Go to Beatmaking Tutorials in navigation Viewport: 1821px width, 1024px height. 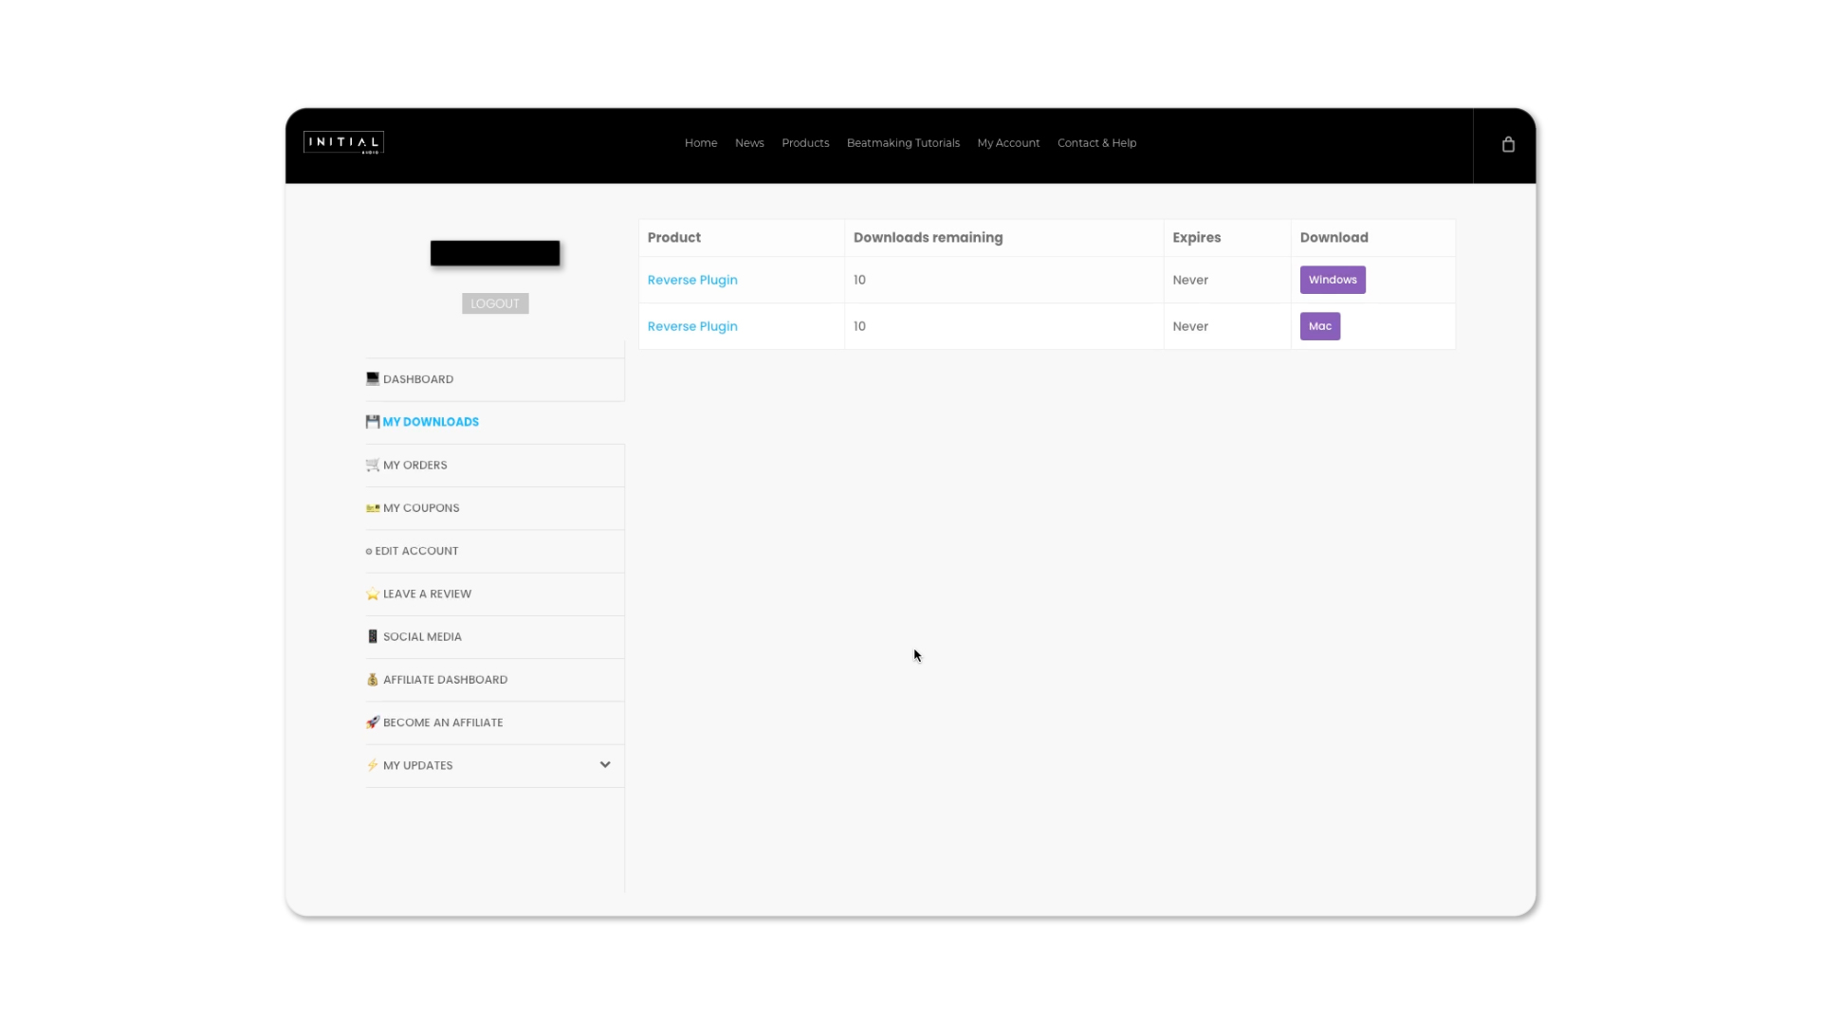point(903,143)
